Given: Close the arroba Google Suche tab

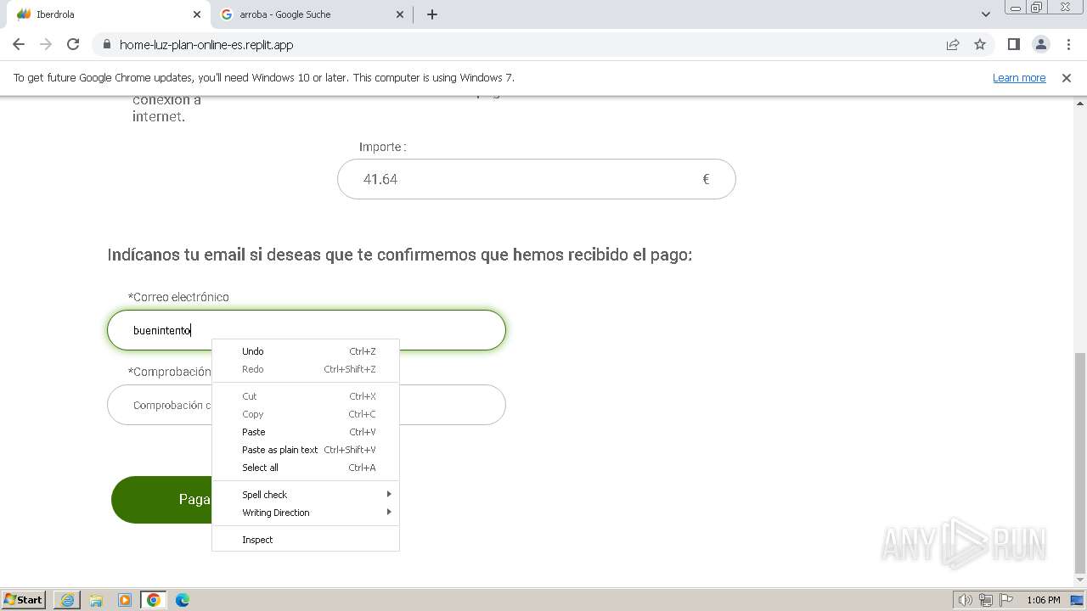Looking at the screenshot, I should 401,14.
